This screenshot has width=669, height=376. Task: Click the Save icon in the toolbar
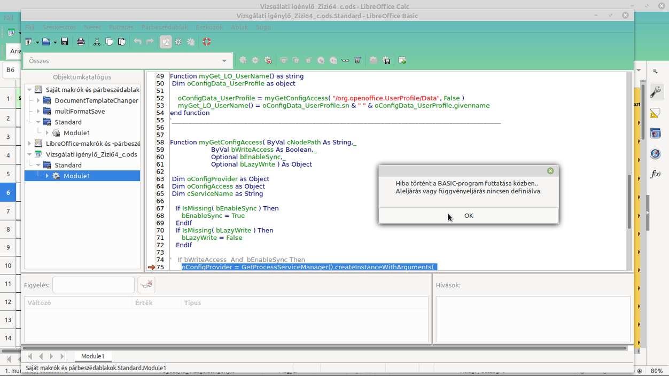click(65, 42)
